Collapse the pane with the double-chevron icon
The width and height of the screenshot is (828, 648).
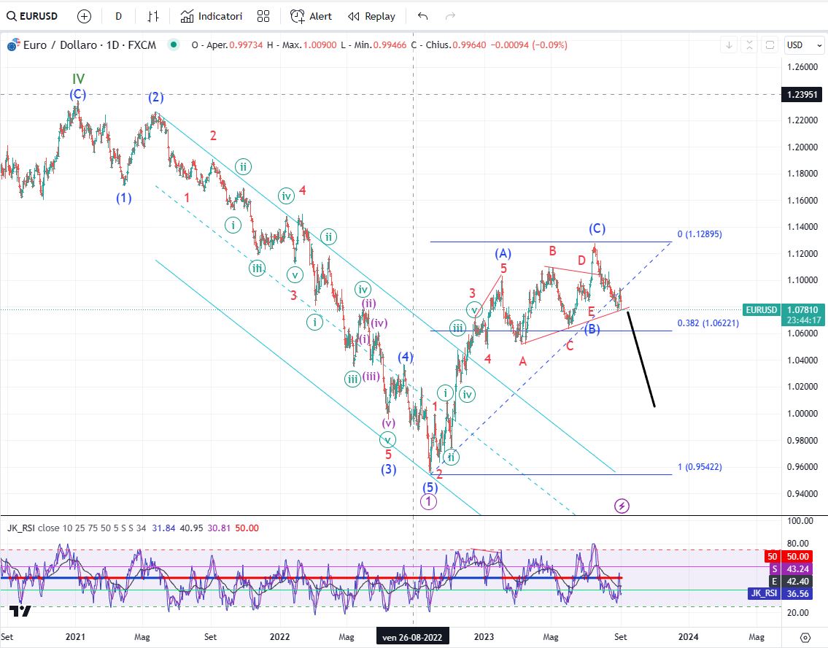[749, 45]
